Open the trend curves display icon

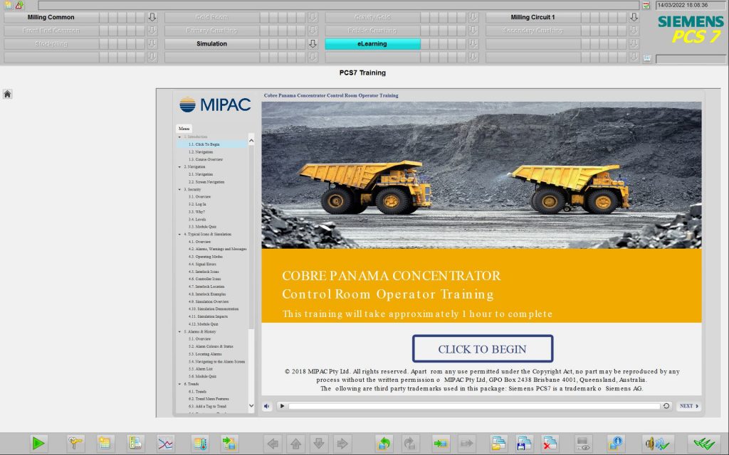(x=165, y=441)
